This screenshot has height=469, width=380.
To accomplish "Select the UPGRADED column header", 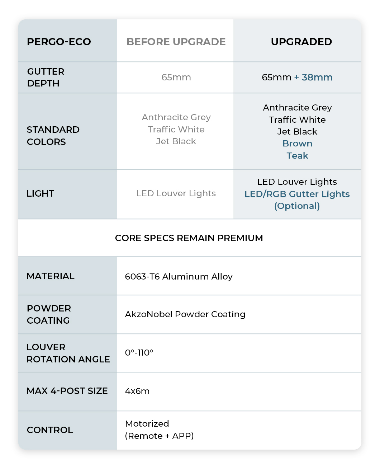I will (301, 42).
